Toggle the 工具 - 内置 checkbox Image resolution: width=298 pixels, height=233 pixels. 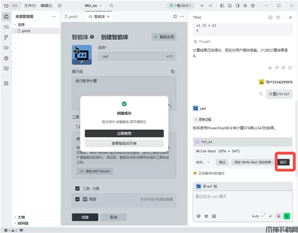pyautogui.click(x=77, y=188)
